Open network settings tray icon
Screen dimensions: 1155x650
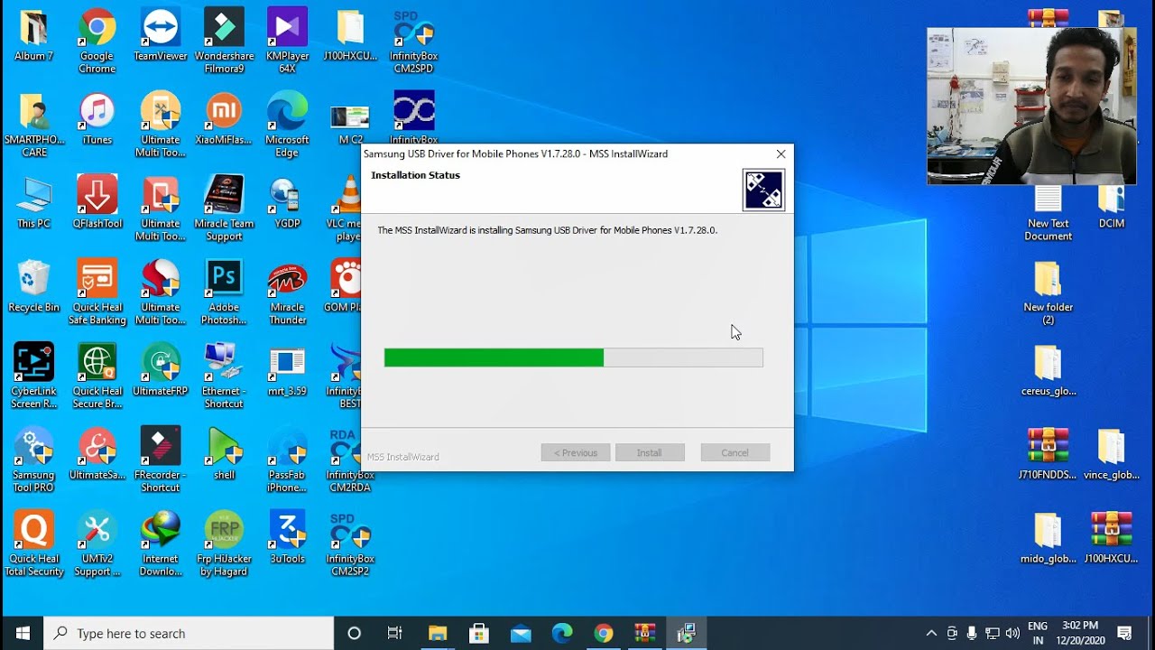click(x=993, y=633)
